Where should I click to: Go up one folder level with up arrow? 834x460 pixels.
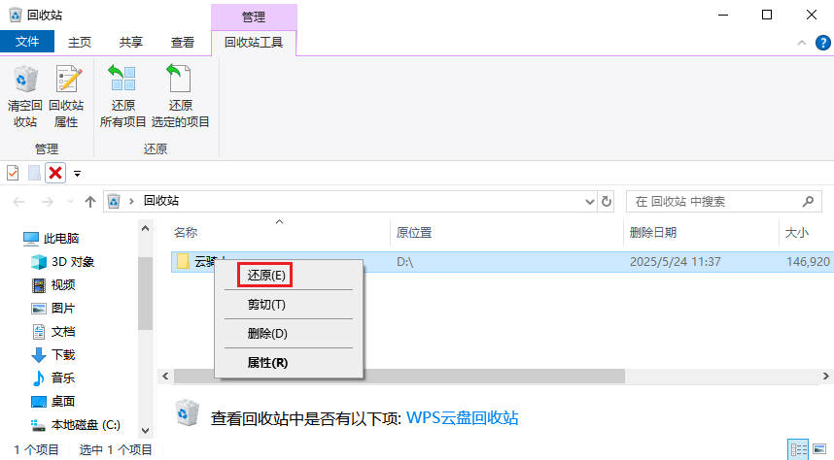[x=90, y=202]
